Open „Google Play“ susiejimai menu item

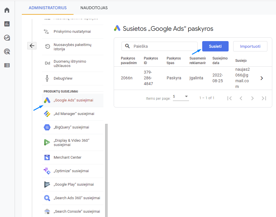tap(73, 185)
